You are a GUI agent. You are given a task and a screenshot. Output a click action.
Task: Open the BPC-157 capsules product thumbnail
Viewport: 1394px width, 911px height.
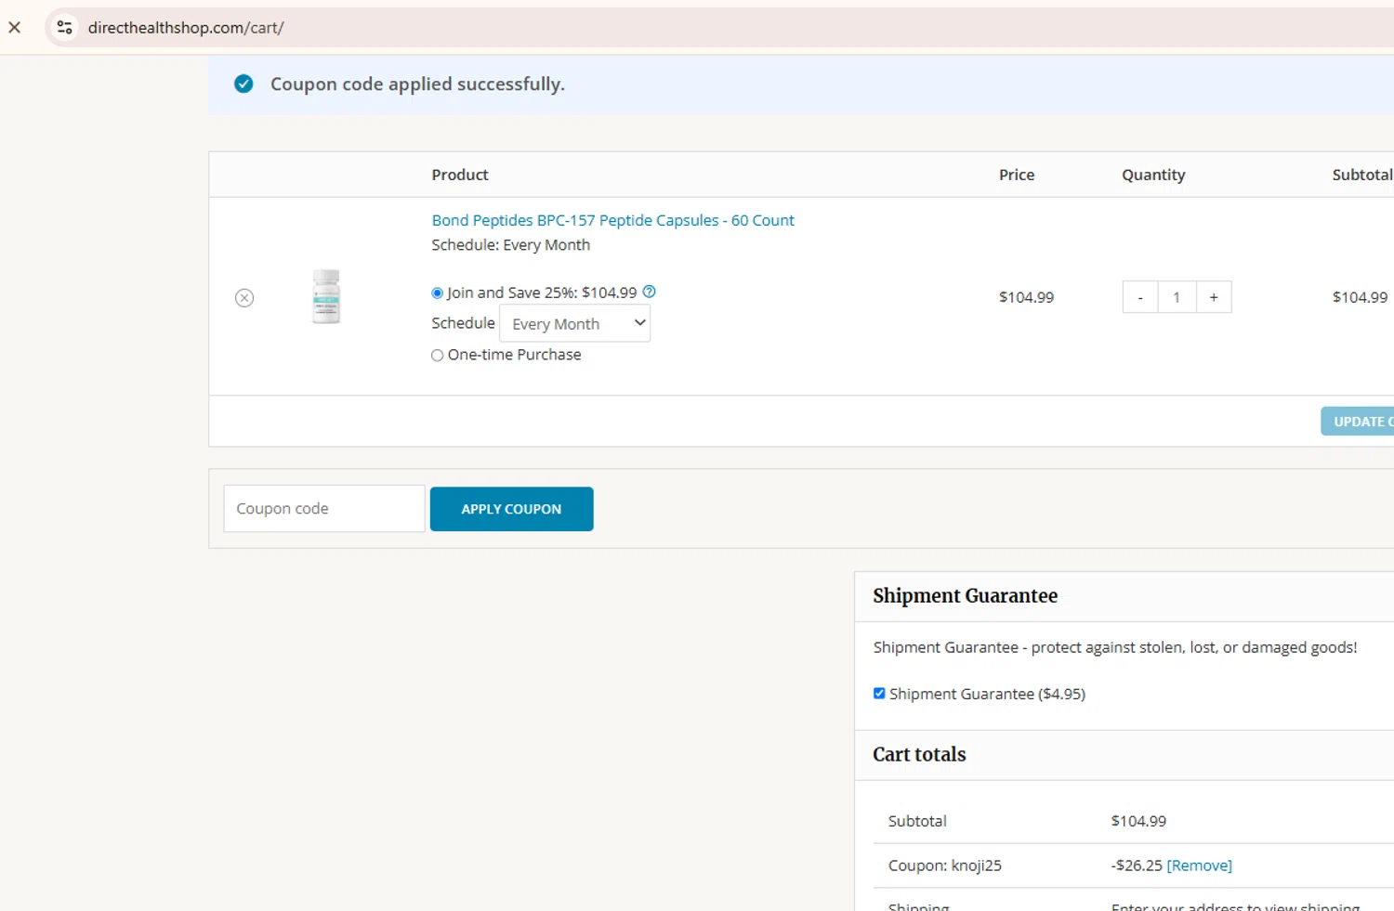click(x=326, y=296)
